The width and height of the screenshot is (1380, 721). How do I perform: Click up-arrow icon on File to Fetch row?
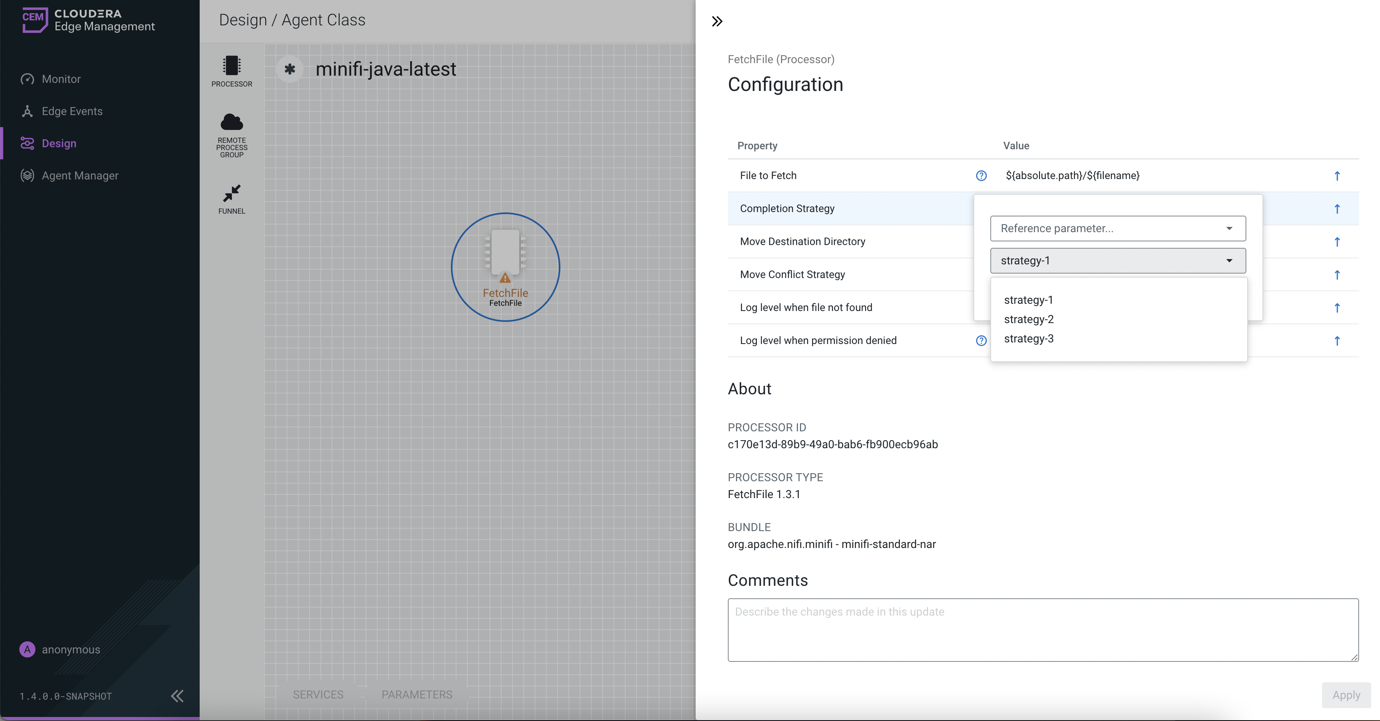click(1337, 175)
